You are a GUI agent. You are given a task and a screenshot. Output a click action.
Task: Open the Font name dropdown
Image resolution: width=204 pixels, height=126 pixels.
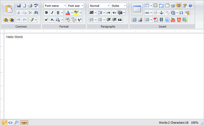tap(55, 6)
